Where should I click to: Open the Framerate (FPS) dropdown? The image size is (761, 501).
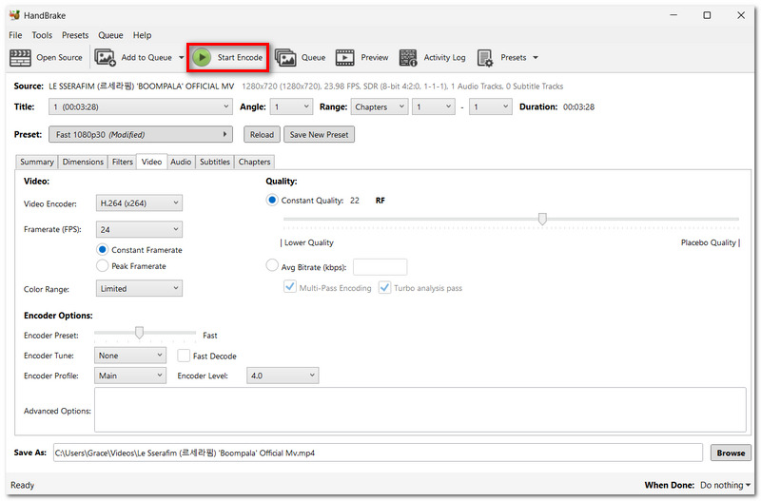tap(139, 229)
